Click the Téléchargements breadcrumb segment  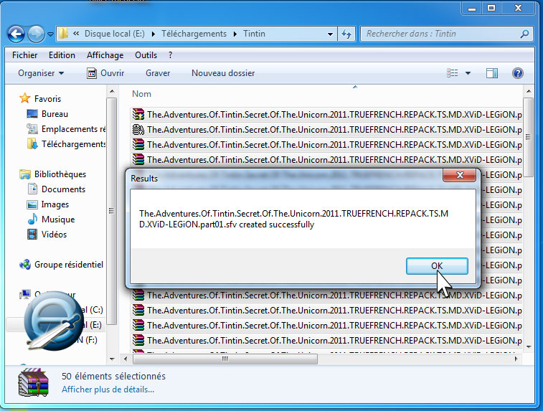[194, 34]
